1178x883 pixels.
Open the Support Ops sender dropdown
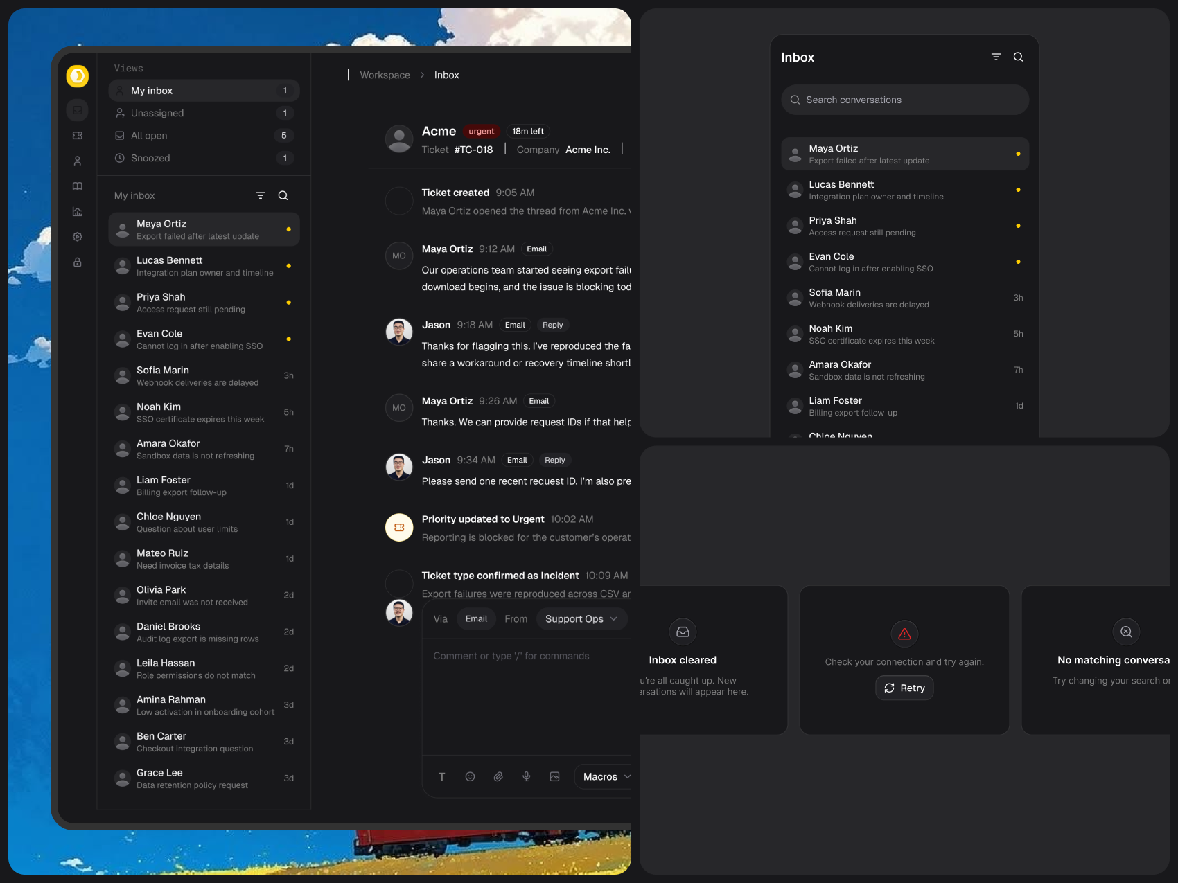pos(581,619)
